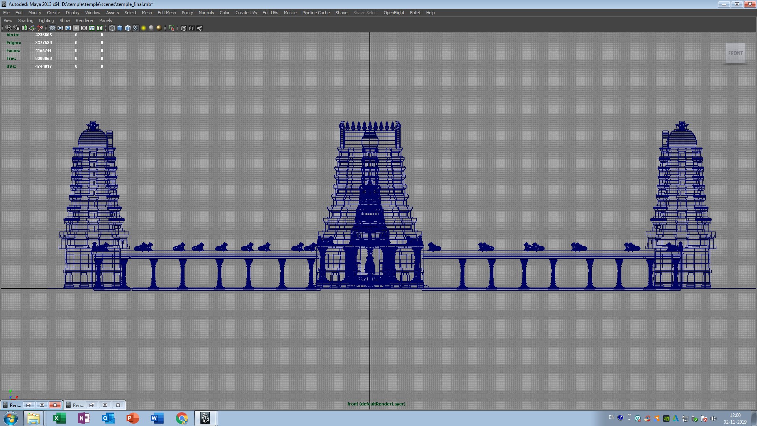Open the Panels dropdown menu
Viewport: 757px width, 426px height.
(105, 21)
